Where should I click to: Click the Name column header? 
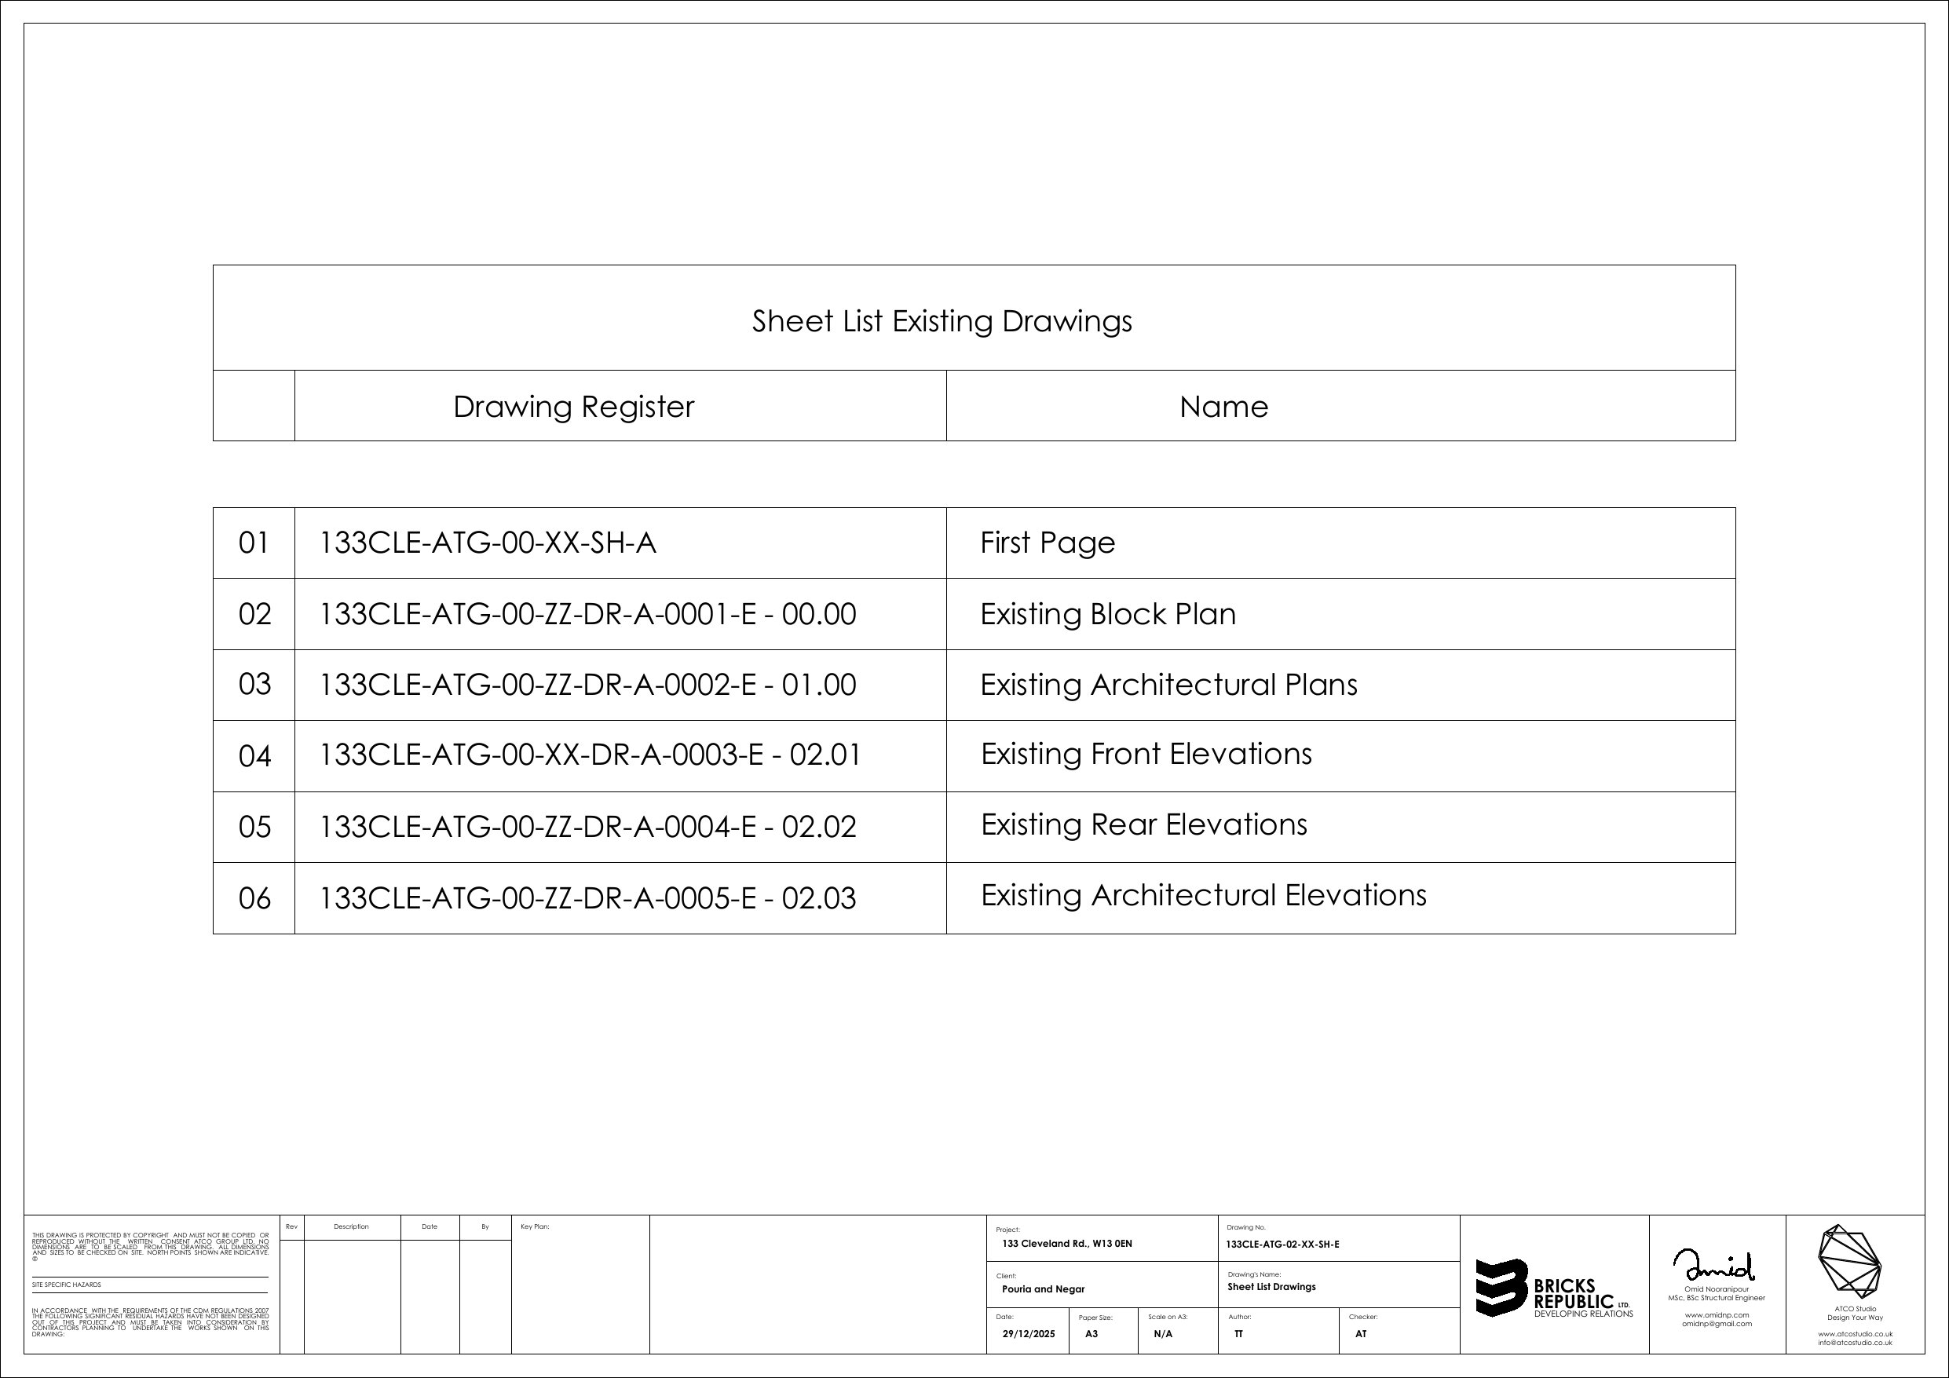click(x=1223, y=407)
